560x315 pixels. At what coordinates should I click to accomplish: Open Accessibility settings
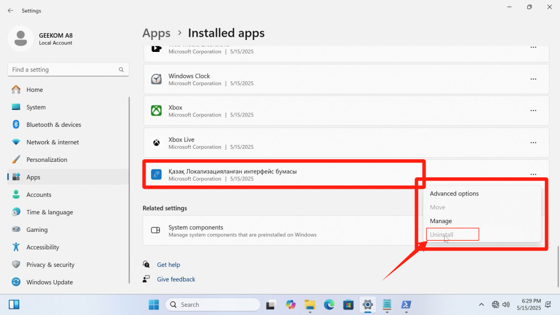[68, 247]
